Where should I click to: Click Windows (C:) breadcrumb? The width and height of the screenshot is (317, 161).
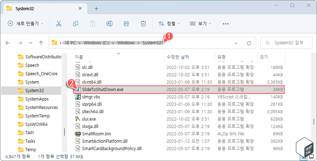coord(97,43)
